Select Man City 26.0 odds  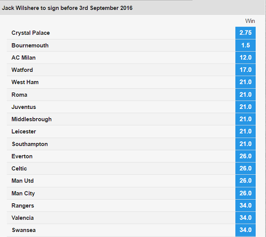pos(245,193)
